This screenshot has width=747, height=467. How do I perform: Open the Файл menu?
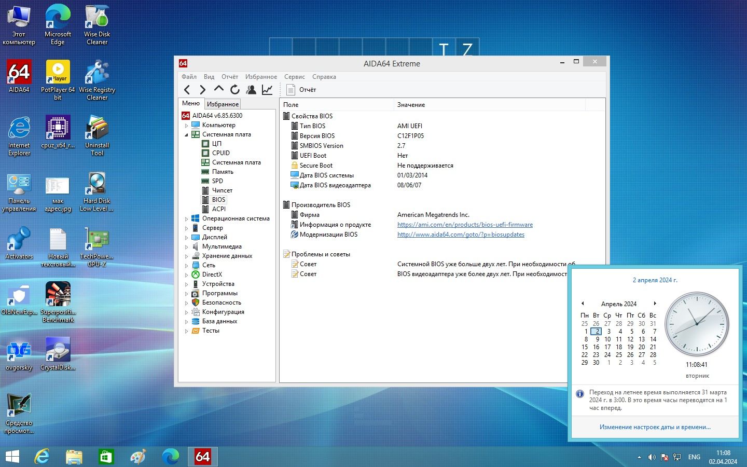point(189,77)
